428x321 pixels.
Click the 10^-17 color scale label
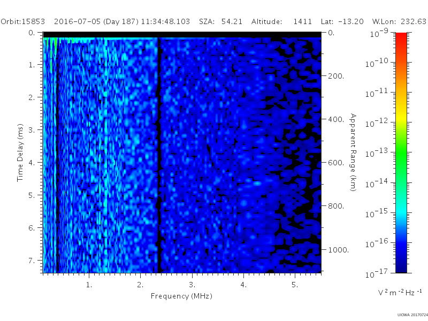tap(377, 273)
